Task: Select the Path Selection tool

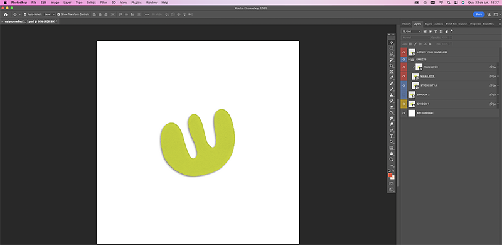Action: point(391,142)
